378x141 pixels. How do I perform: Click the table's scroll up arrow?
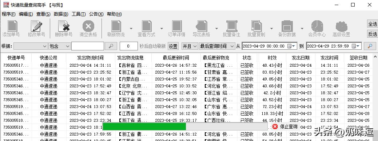(x=375, y=57)
